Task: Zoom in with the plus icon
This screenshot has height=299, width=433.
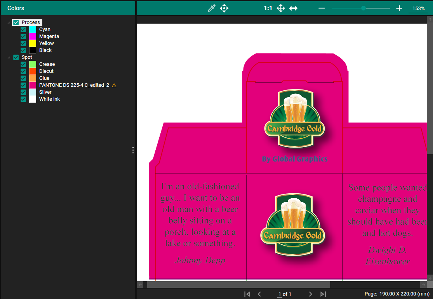Action: pyautogui.click(x=399, y=8)
